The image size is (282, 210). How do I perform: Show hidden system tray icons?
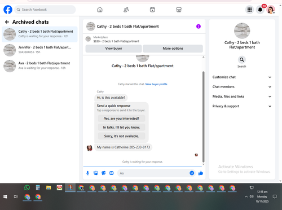pos(246,196)
